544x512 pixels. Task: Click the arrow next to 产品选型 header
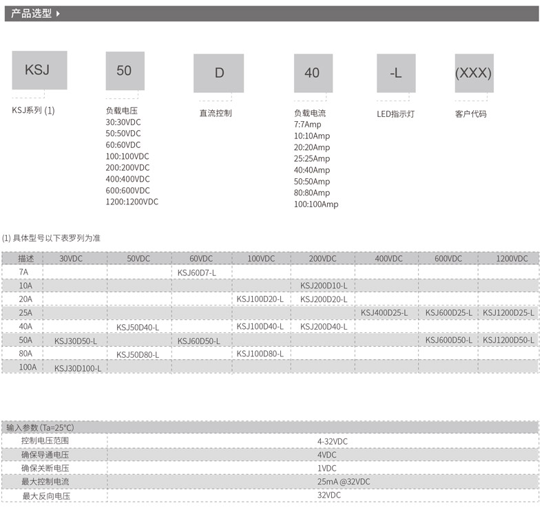point(58,14)
